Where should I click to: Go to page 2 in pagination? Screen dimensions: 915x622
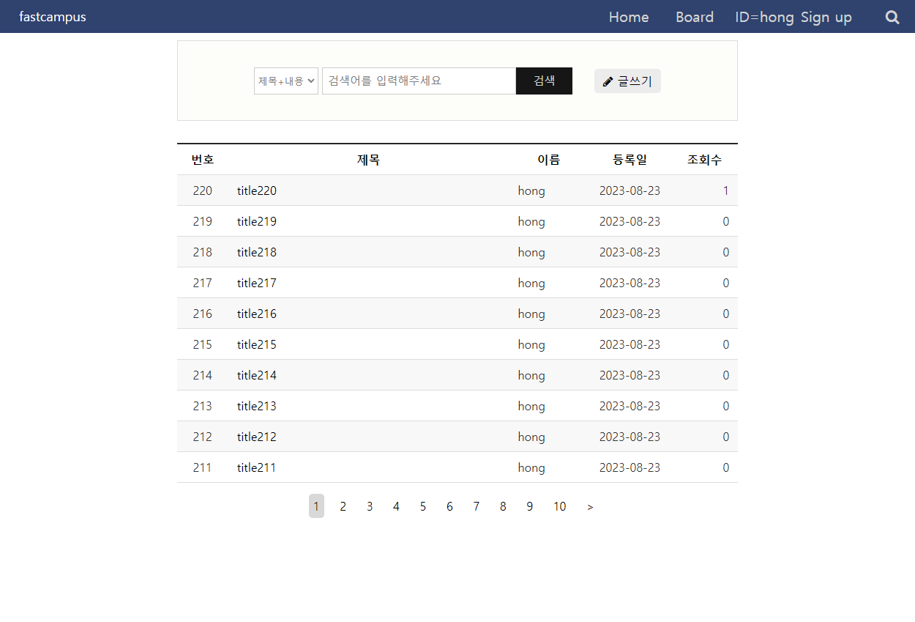click(343, 506)
